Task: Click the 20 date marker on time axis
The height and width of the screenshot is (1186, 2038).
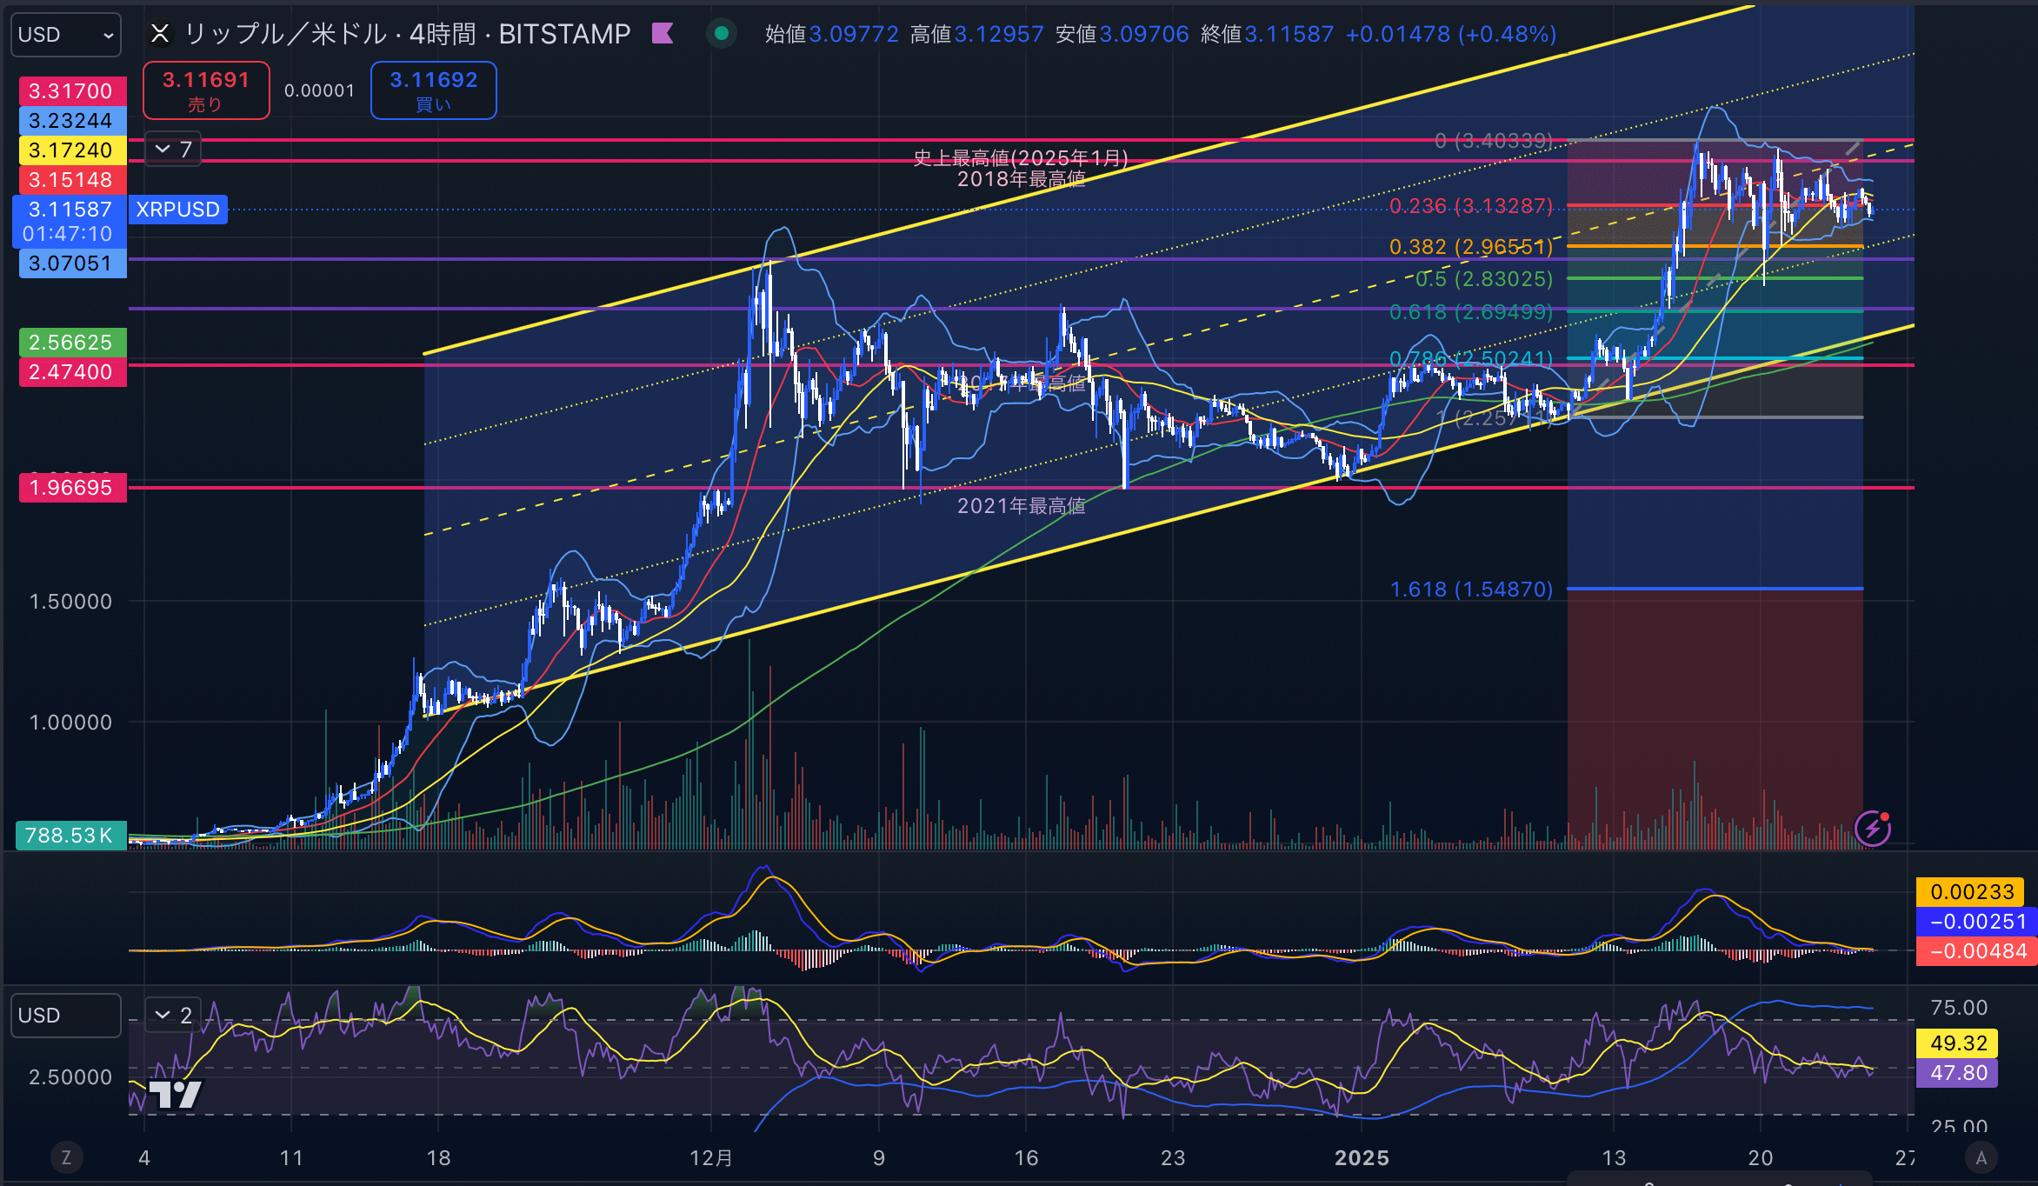Action: click(1761, 1158)
